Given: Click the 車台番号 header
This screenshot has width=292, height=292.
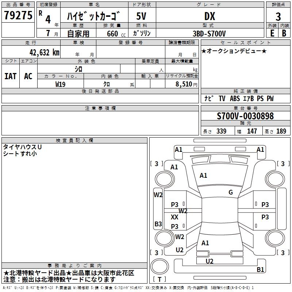Looking at the screenshot, I should [245, 108].
